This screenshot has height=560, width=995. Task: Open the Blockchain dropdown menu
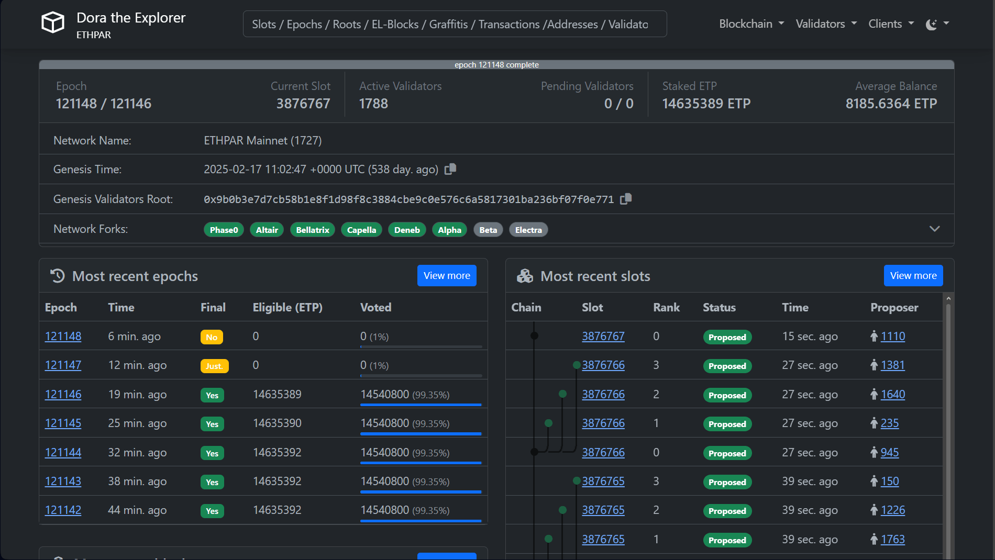(751, 24)
